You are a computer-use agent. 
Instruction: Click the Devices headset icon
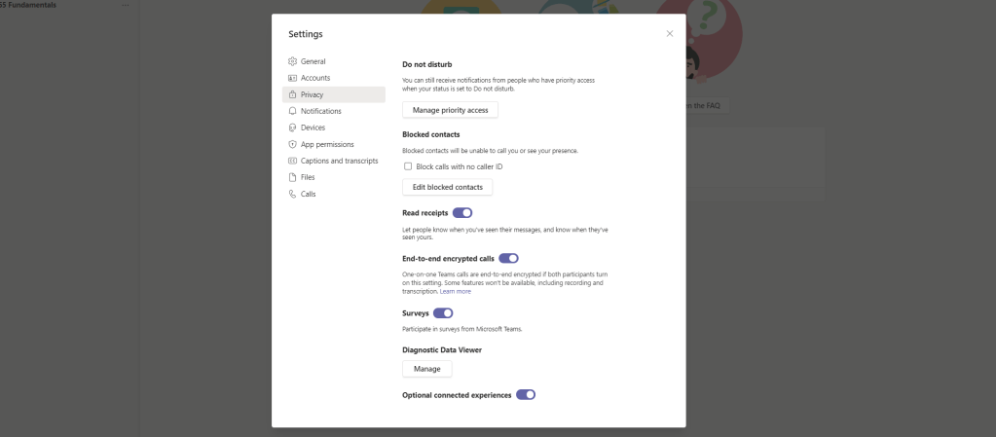click(x=292, y=127)
